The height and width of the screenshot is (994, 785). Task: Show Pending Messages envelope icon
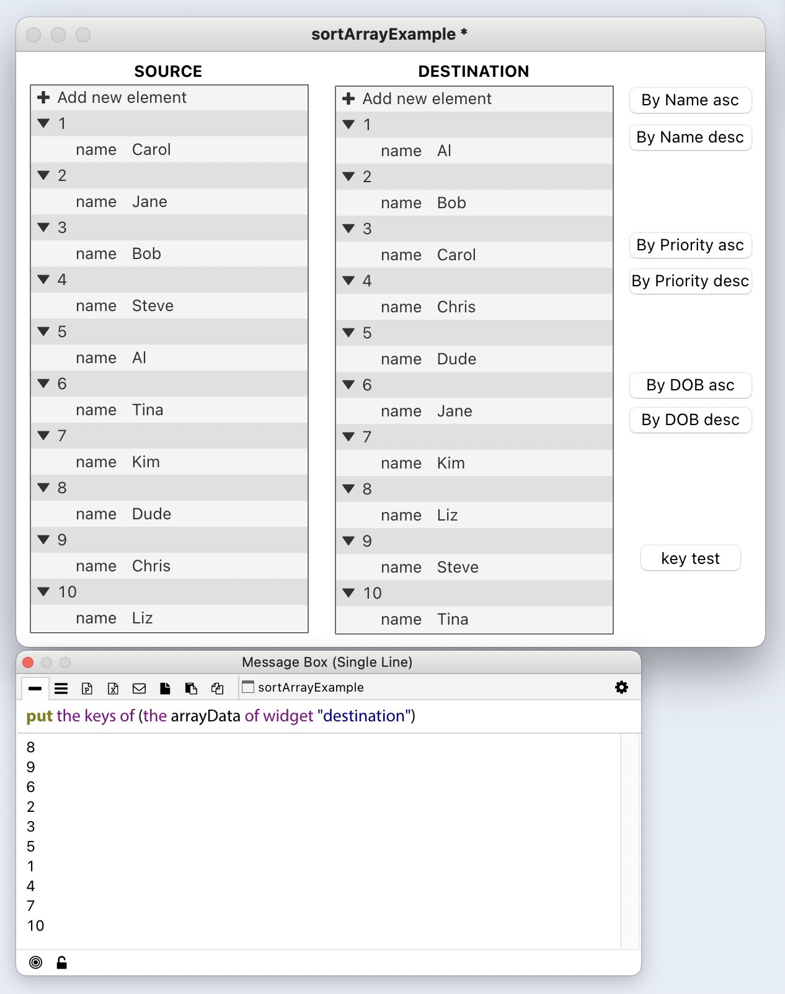[x=139, y=688]
